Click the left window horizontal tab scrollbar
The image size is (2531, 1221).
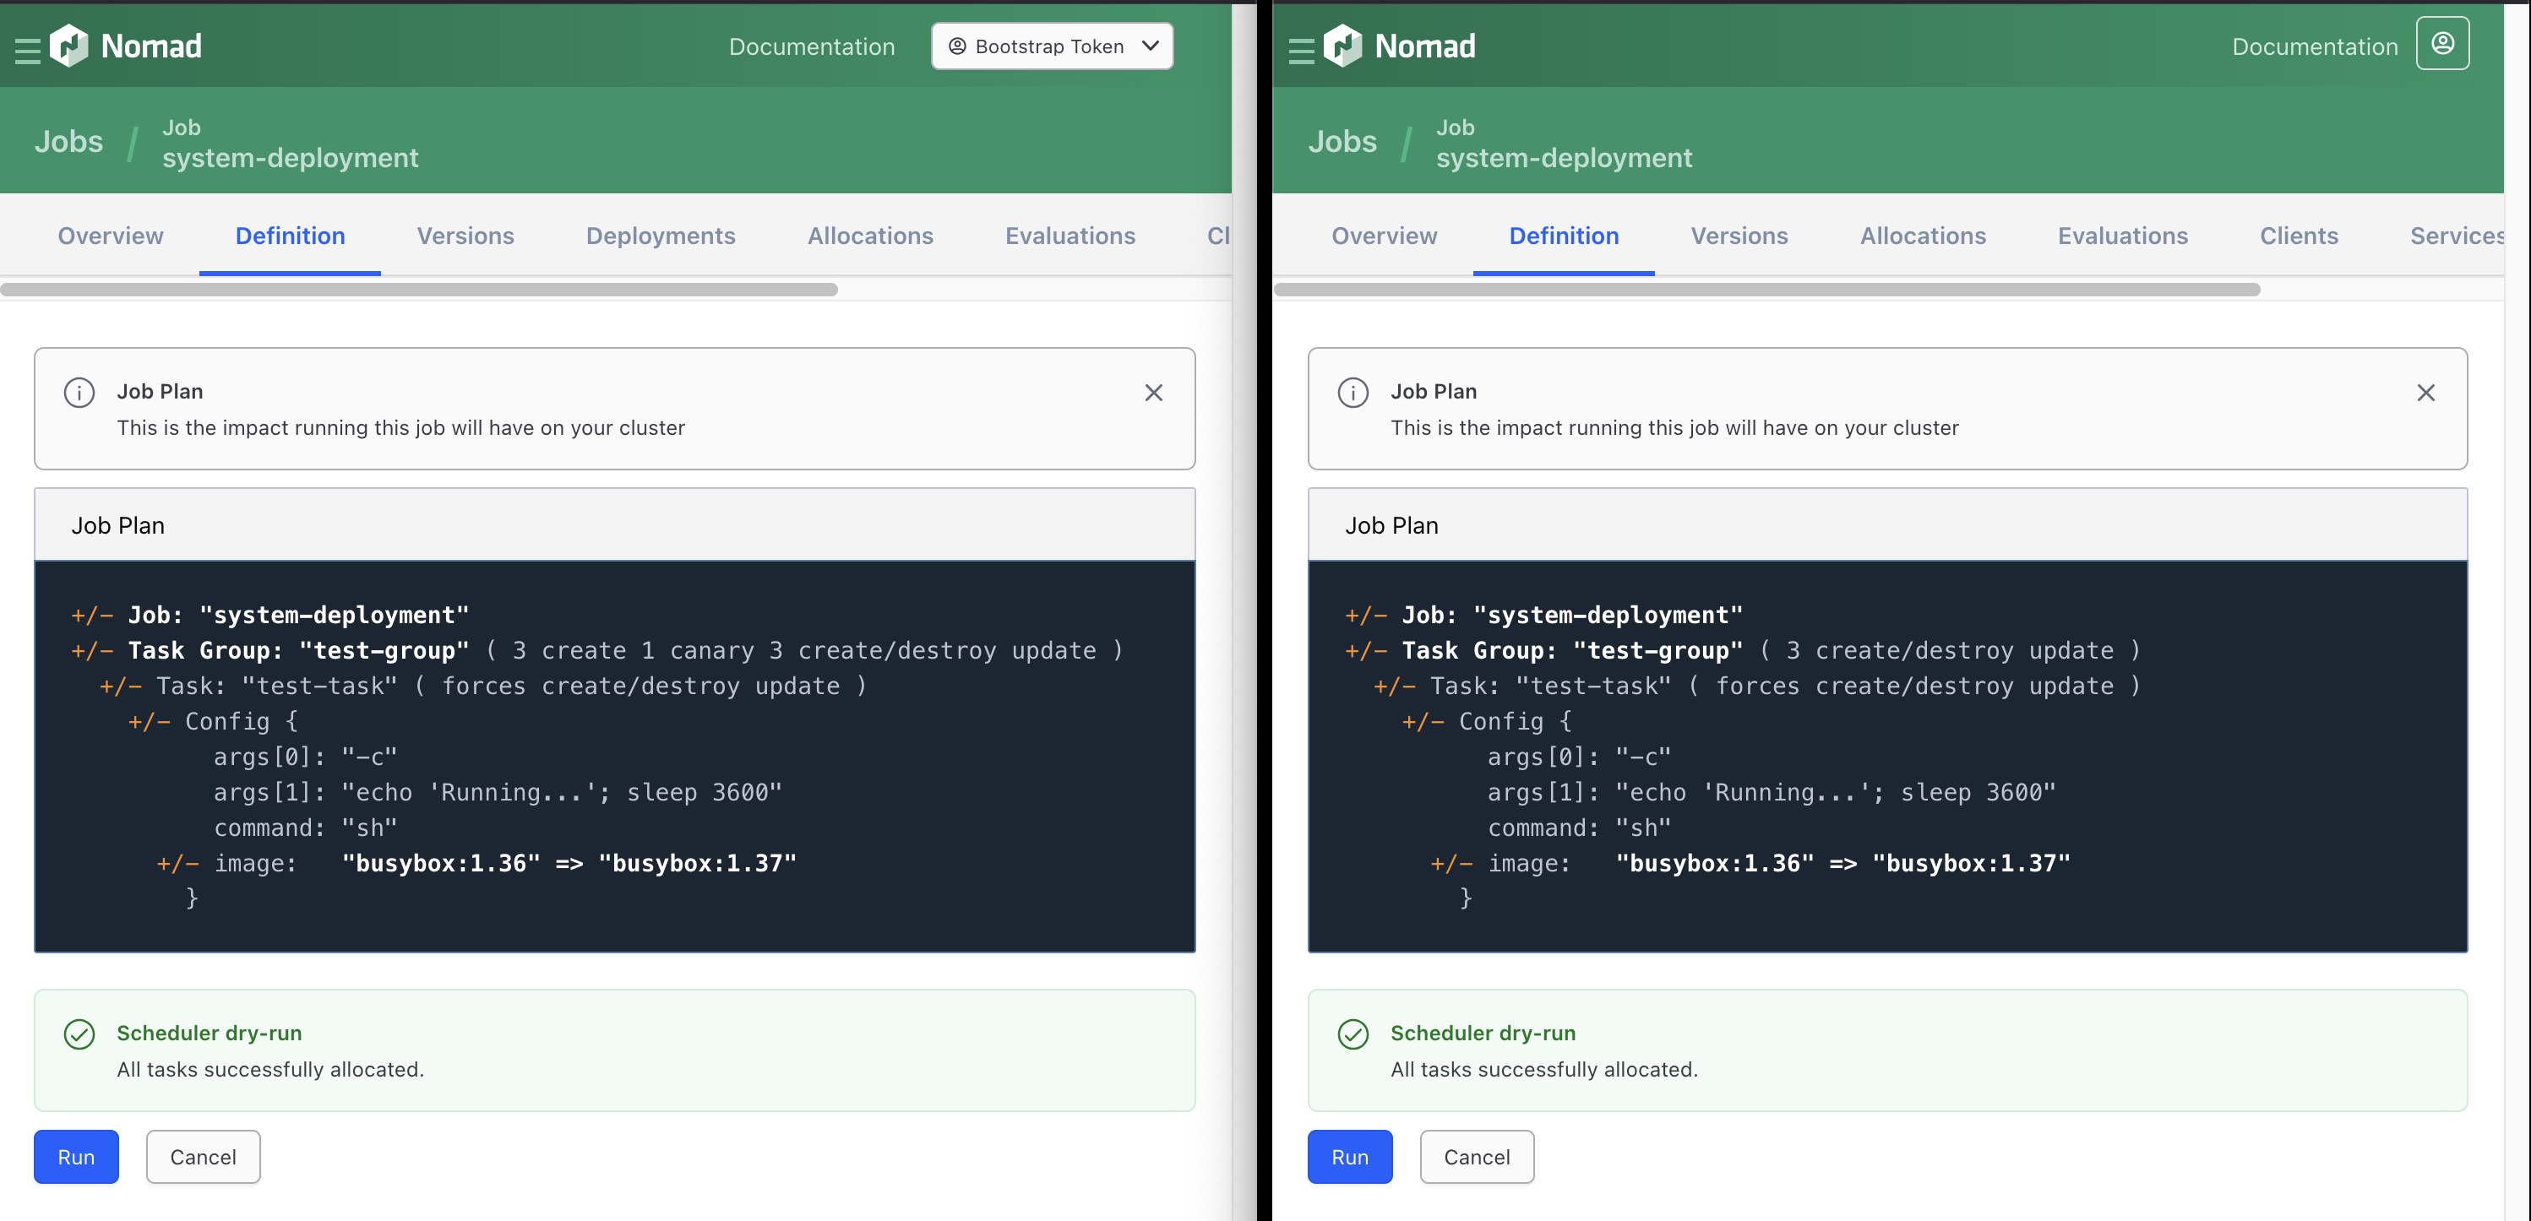[x=420, y=290]
